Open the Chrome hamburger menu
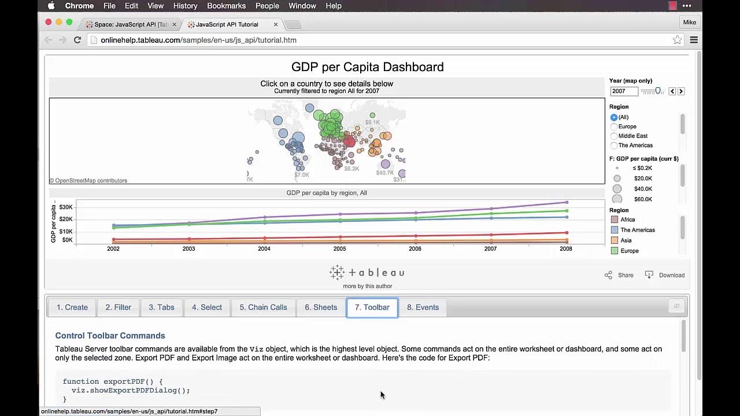The width and height of the screenshot is (740, 416). tap(694, 40)
